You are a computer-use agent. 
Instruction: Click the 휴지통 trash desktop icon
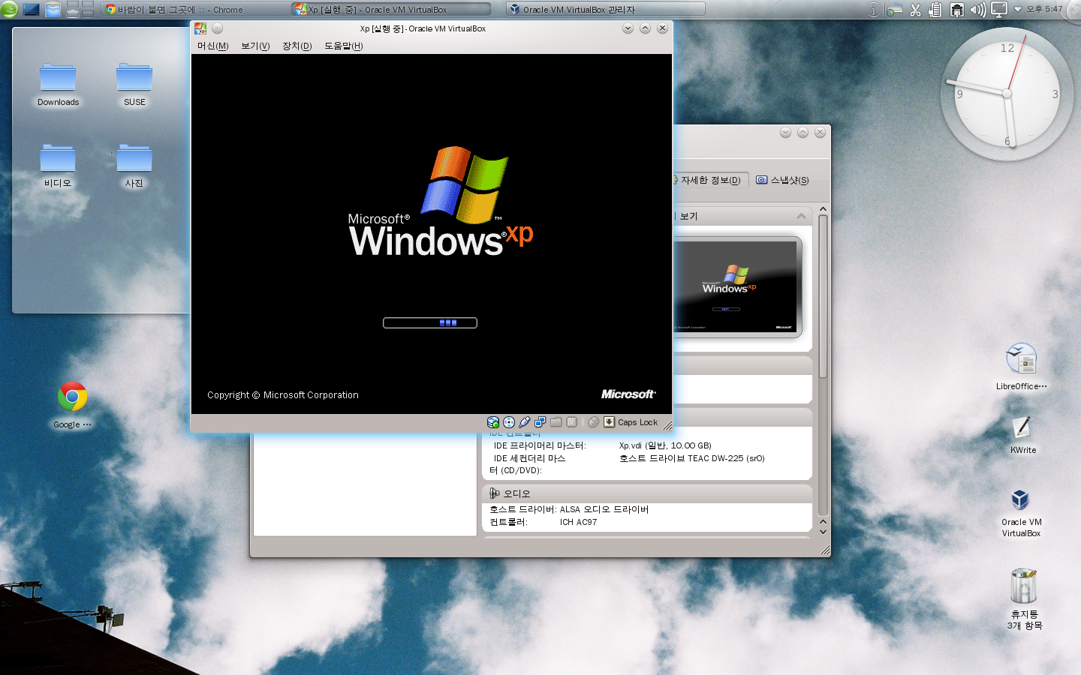1024,598
